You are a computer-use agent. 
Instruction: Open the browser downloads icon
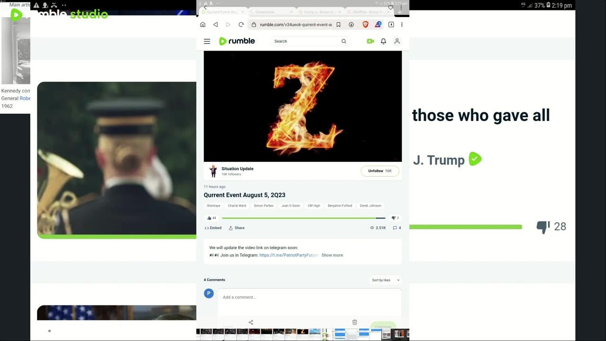click(x=351, y=25)
